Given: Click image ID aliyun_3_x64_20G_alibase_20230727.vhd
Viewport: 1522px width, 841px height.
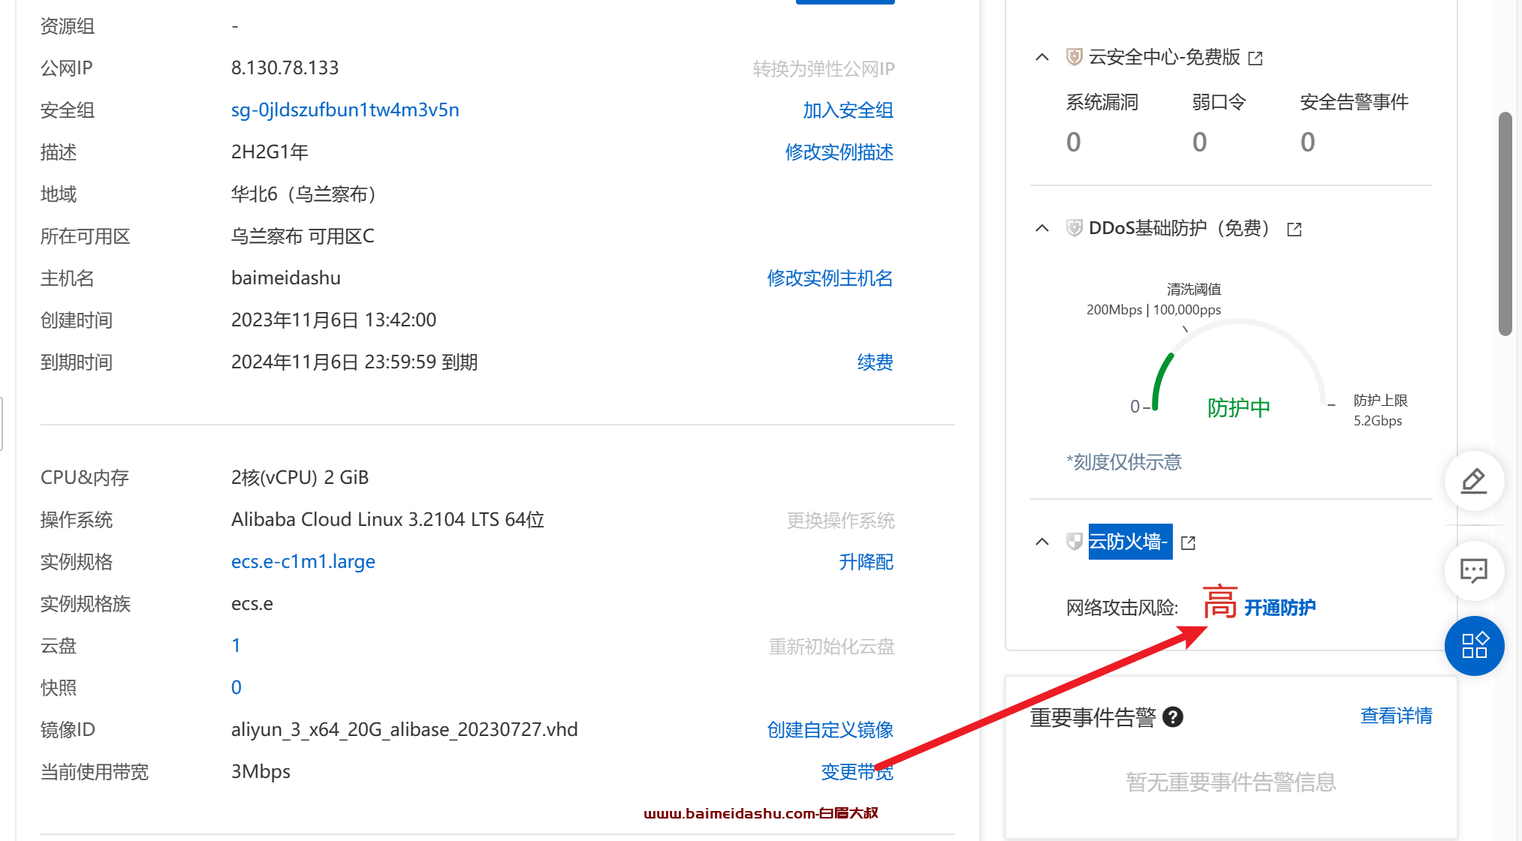Looking at the screenshot, I should click(405, 730).
